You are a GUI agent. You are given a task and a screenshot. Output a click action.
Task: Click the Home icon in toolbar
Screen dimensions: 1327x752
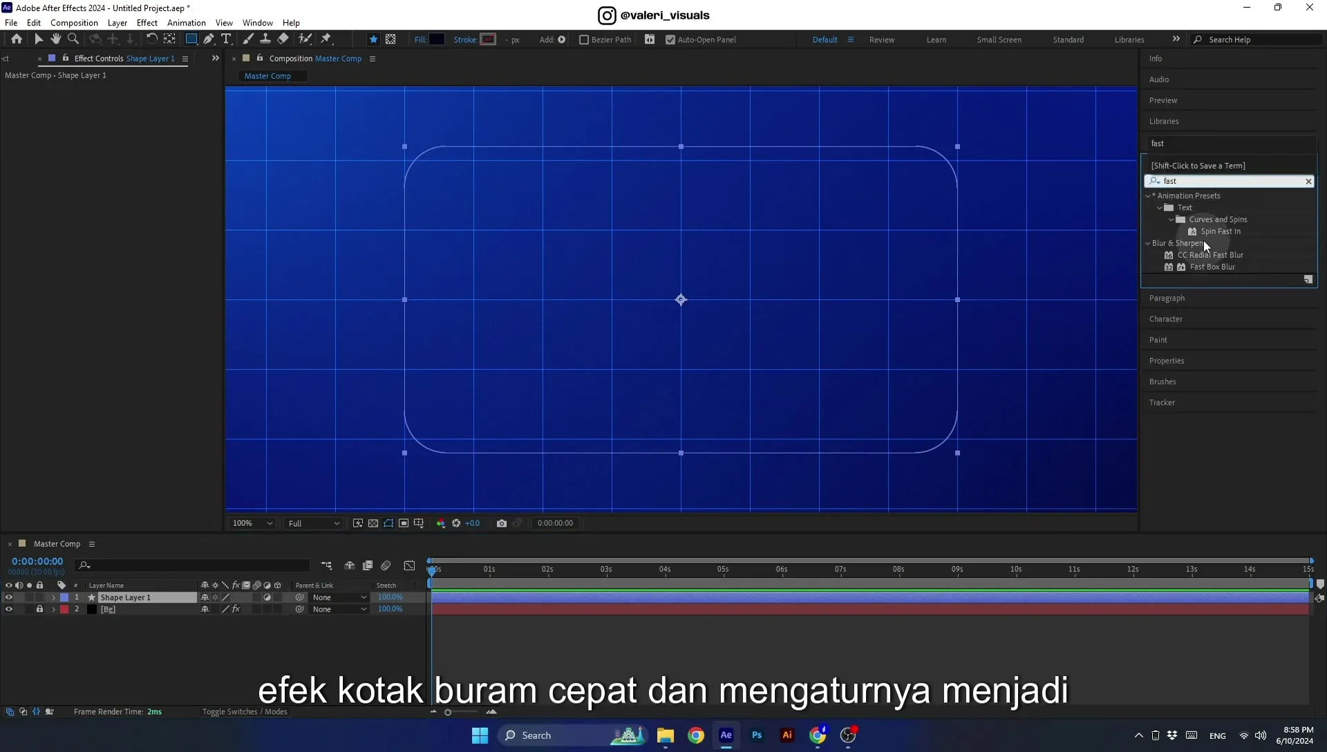[17, 39]
